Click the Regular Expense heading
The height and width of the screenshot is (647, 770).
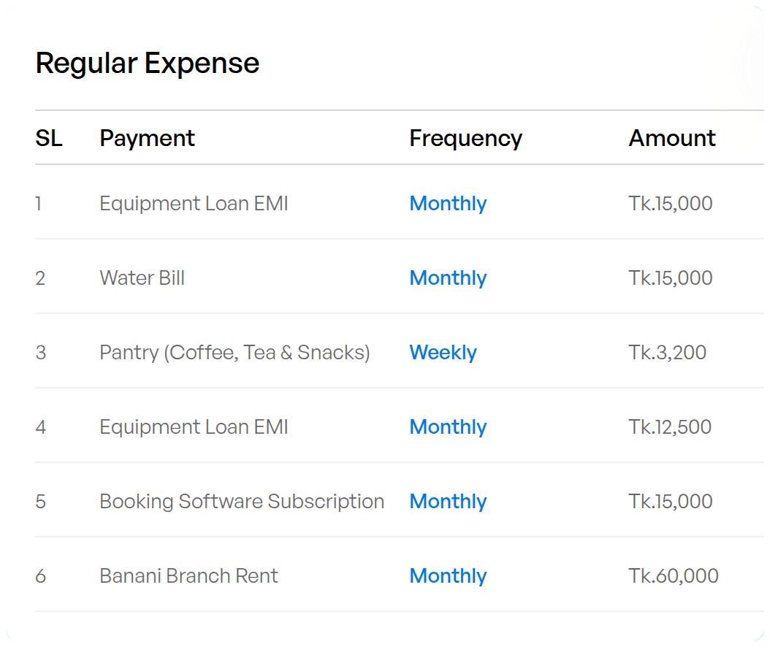[x=148, y=64]
